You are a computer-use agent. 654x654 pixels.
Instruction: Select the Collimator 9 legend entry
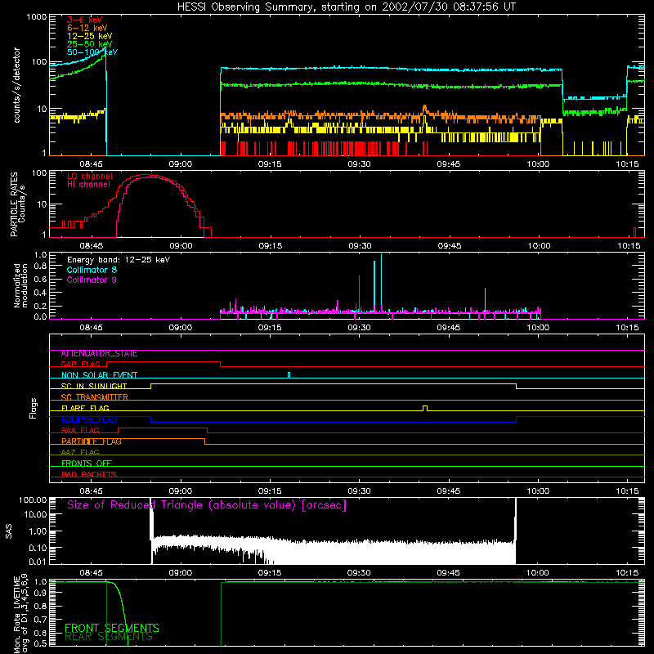92,280
